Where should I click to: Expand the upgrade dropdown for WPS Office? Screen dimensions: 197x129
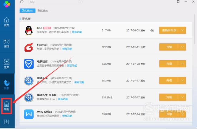182,114
